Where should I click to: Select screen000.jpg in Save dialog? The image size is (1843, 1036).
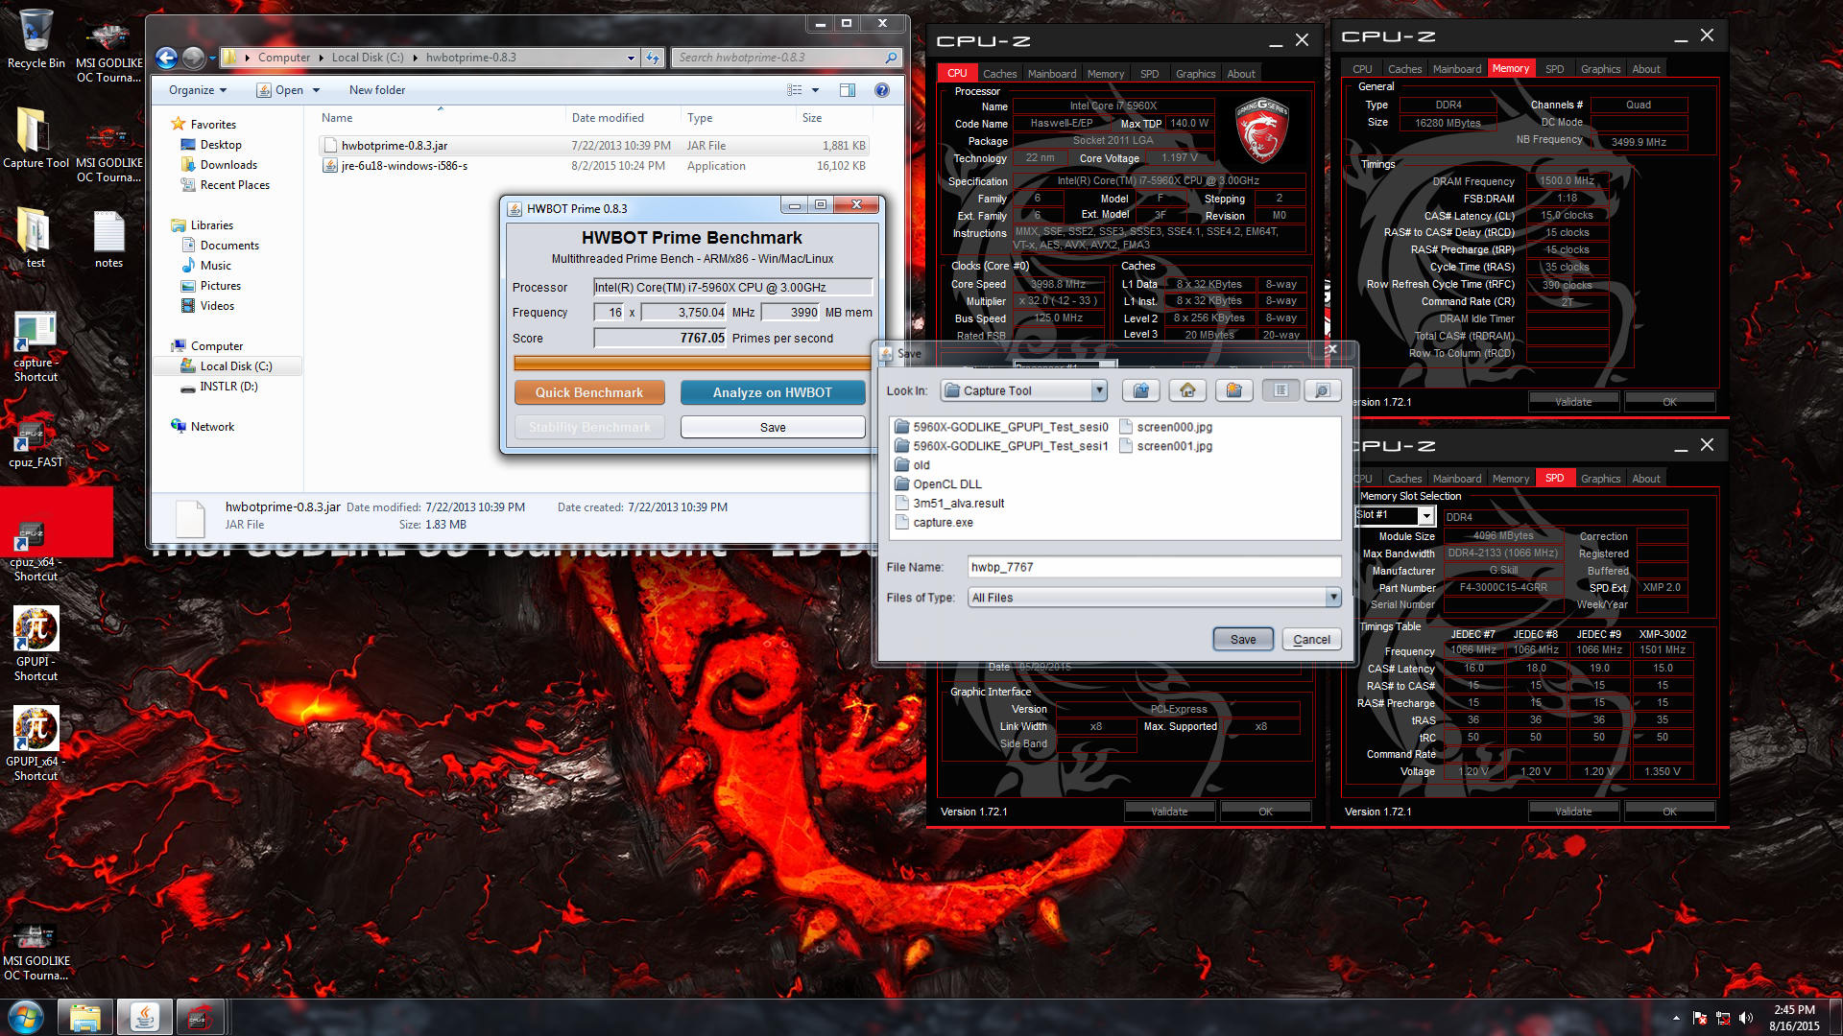click(1165, 427)
